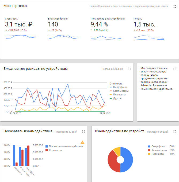The width and height of the screenshot is (179, 182).
Task: Click the red Стоимость legend square
Action: [47, 150]
